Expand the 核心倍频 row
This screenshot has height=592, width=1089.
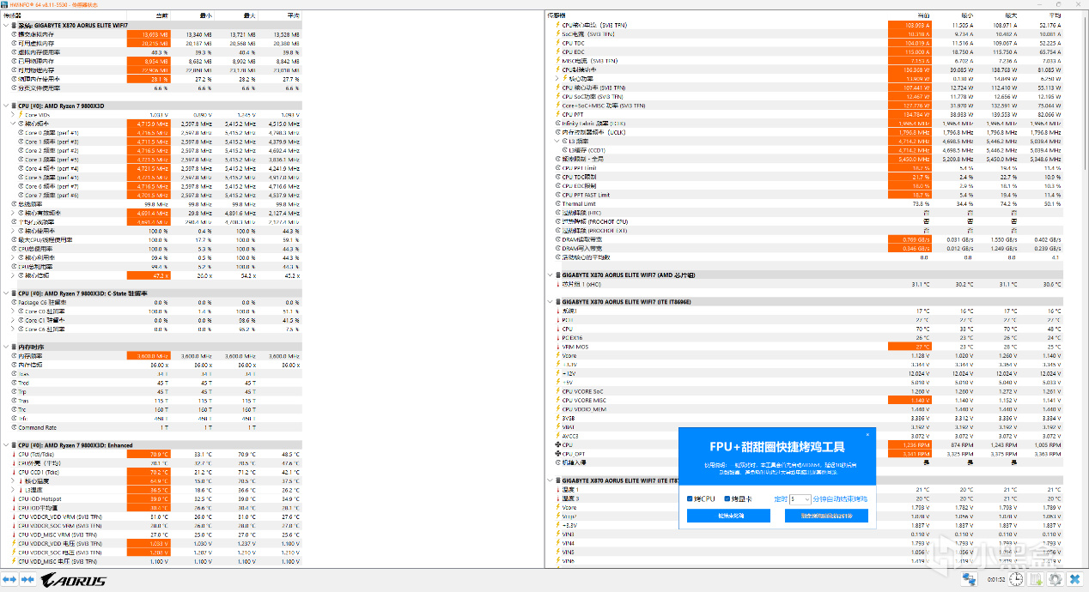click(13, 275)
